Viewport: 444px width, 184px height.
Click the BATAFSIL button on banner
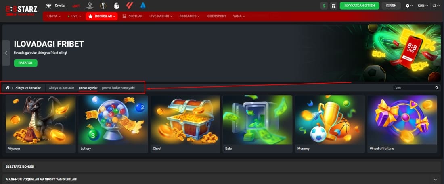coord(25,63)
